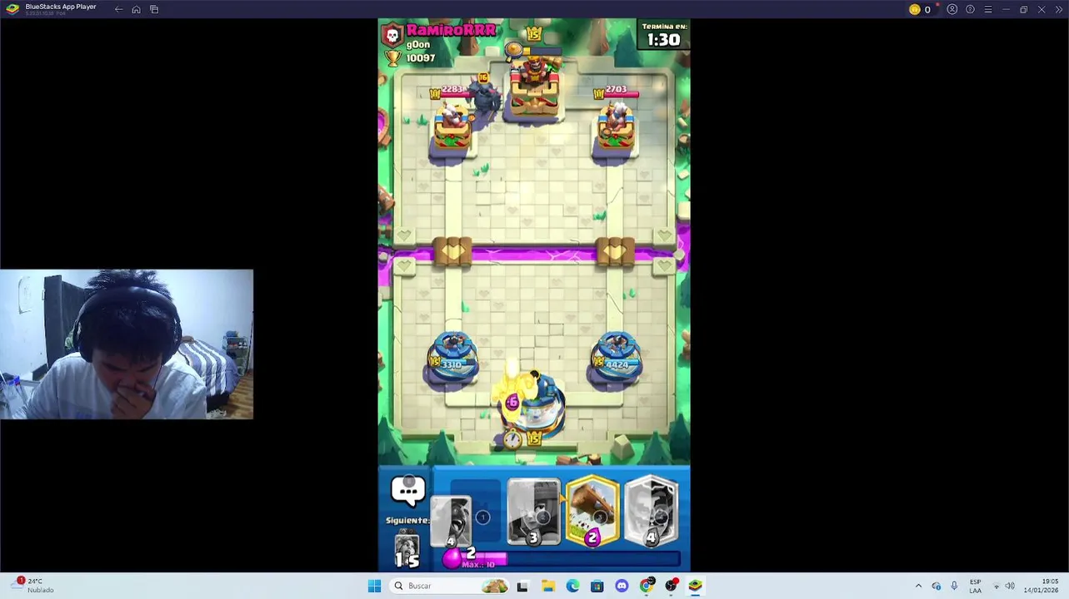1069x599 pixels.
Task: Open the BlueStacks hamburger menu
Action: pos(988,9)
